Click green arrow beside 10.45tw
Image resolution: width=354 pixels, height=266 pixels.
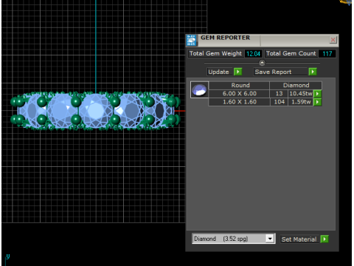click(318, 94)
